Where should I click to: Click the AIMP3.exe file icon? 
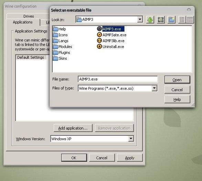(99, 29)
